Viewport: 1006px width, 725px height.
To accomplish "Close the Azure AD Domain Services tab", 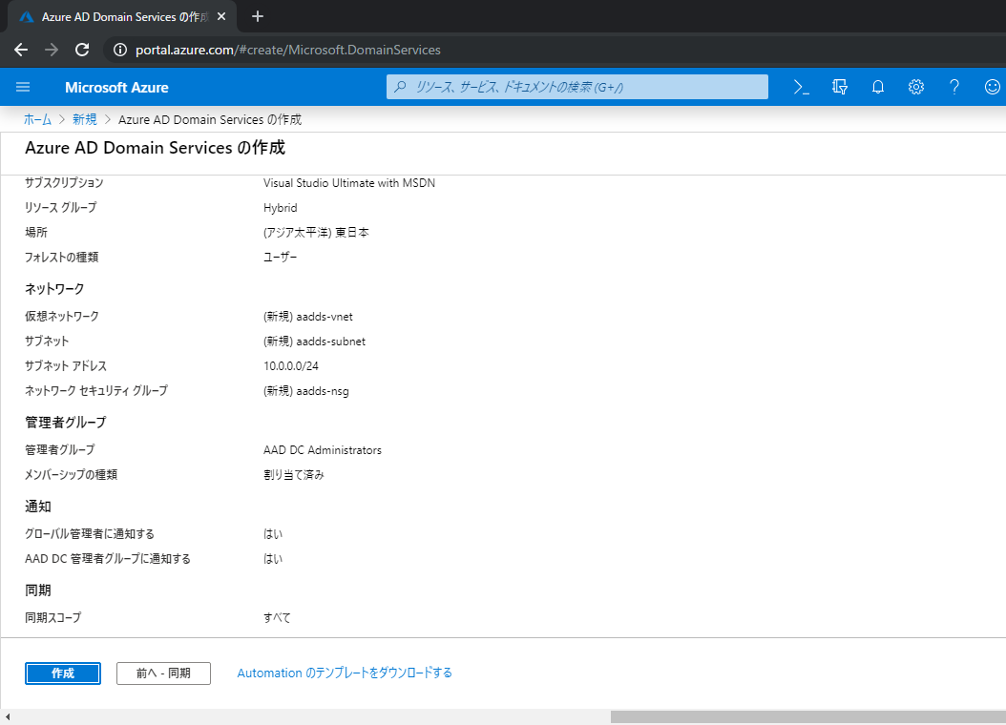I will 221,16.
